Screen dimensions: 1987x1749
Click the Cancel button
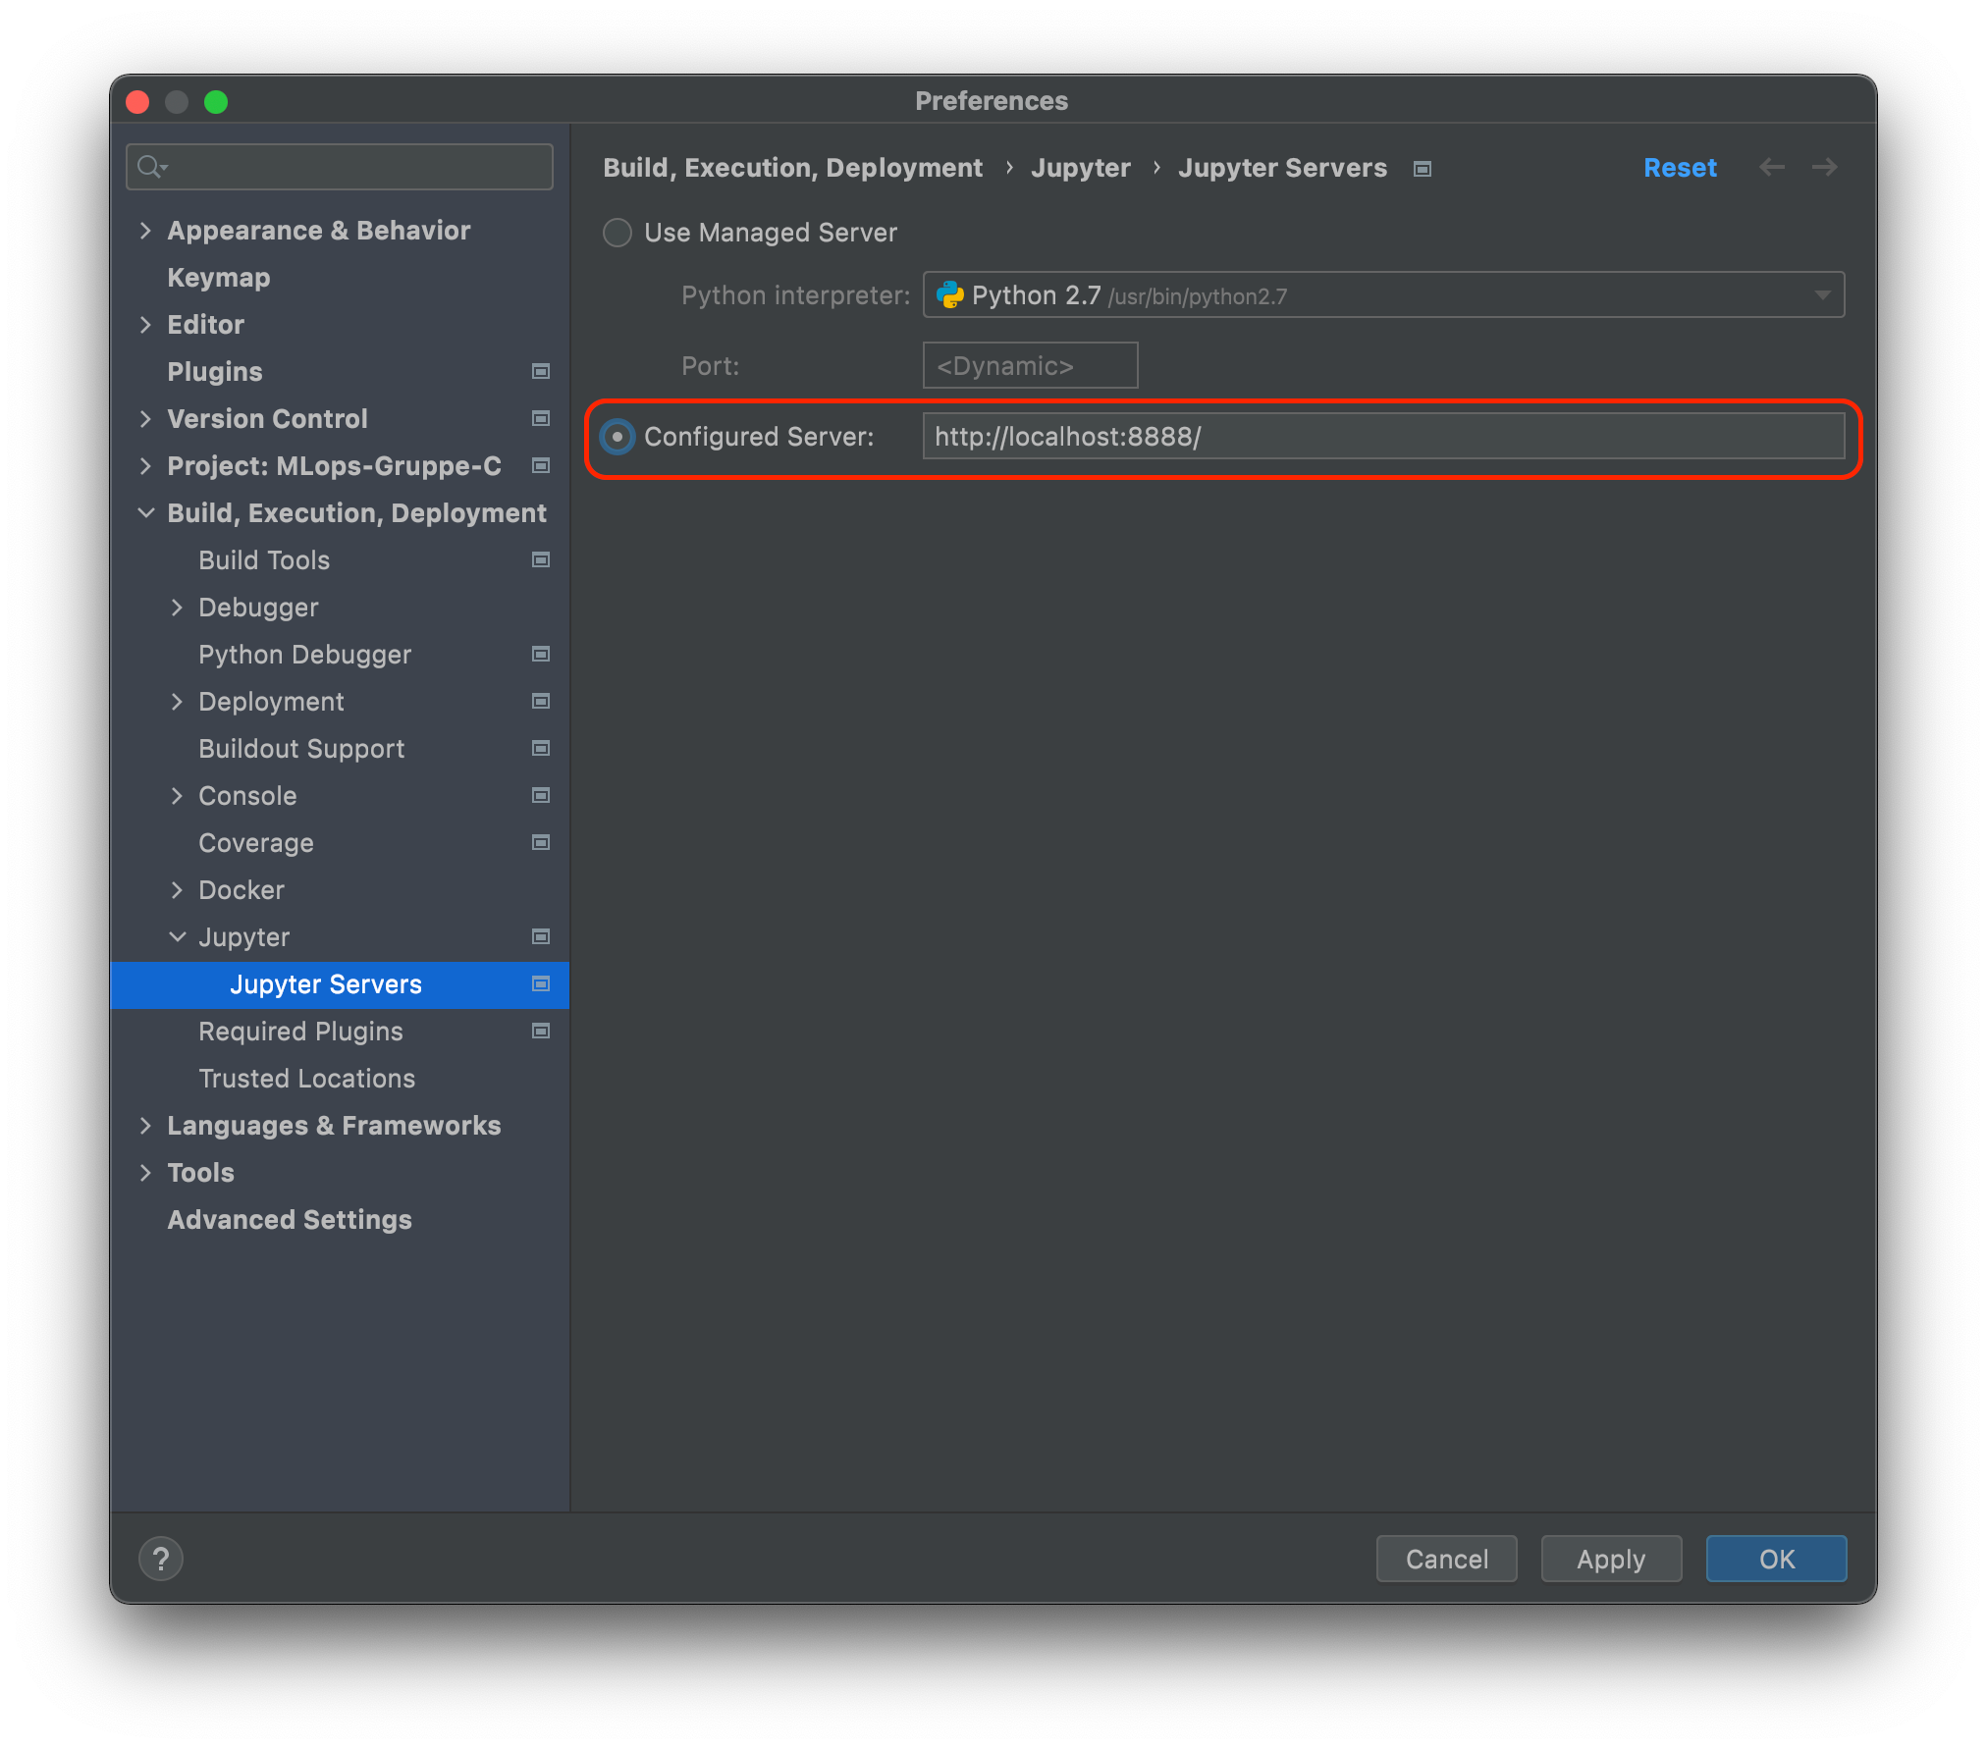[x=1446, y=1559]
